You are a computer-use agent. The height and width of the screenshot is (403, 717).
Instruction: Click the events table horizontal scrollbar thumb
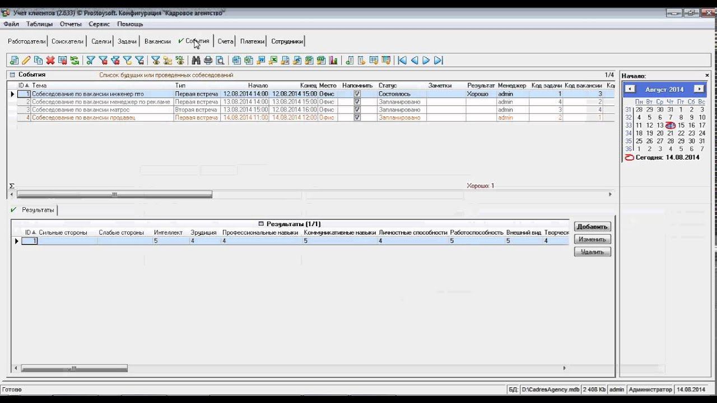point(114,194)
